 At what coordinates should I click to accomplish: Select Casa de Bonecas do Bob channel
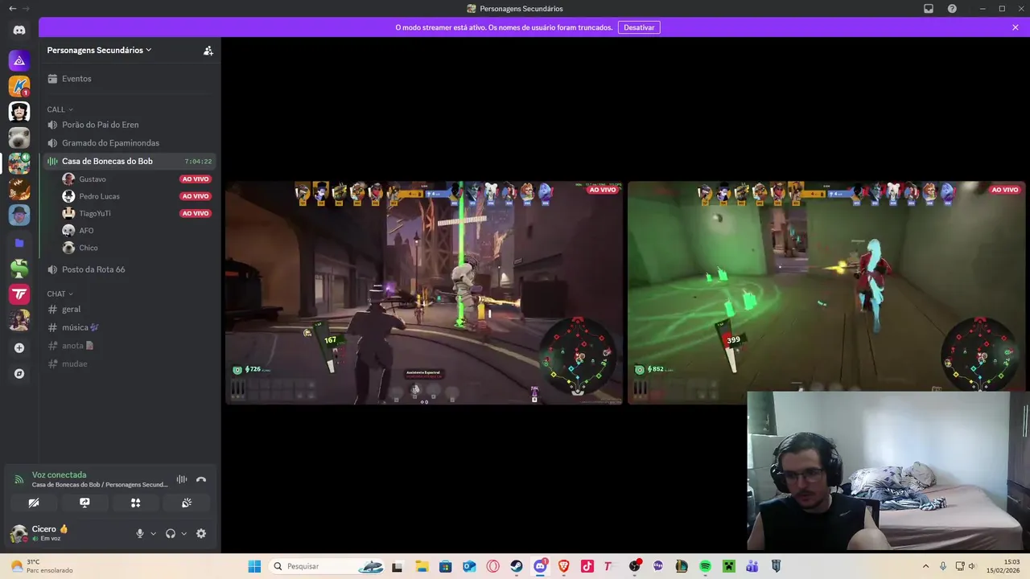(x=130, y=161)
